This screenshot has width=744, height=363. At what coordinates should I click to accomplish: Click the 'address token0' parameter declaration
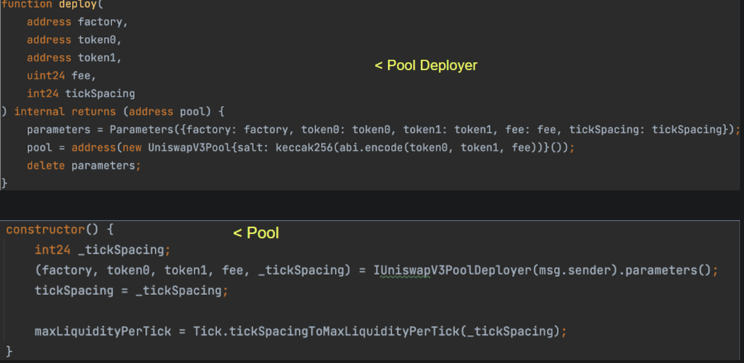point(73,40)
